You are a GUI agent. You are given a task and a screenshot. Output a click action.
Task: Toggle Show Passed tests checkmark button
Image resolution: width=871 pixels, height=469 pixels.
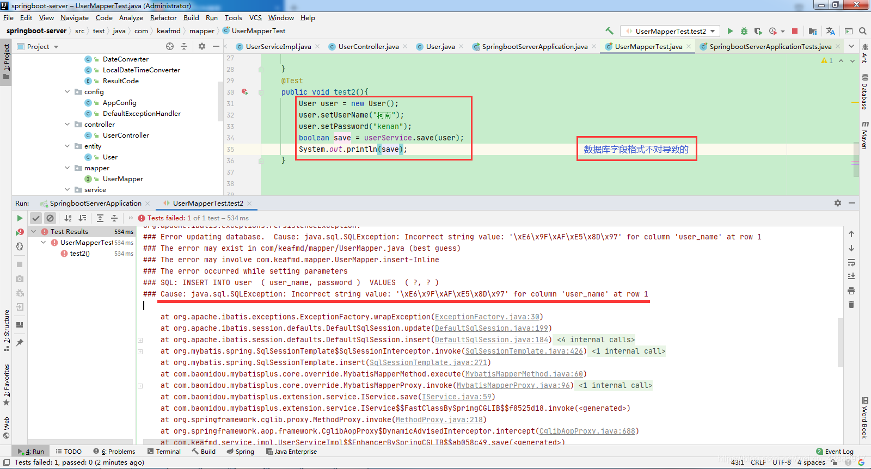(36, 218)
